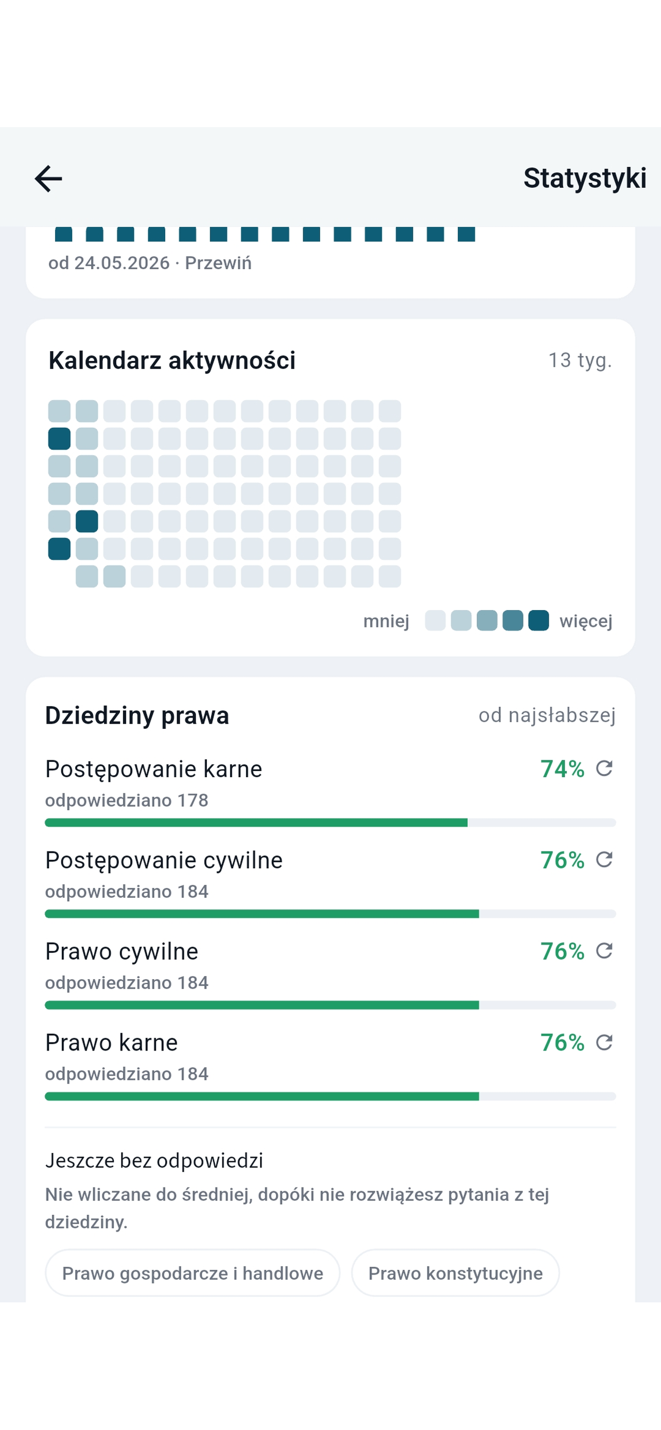Select the Prawo gospodarcze i handlowe chip
This screenshot has height=1430, width=661.
[193, 1273]
